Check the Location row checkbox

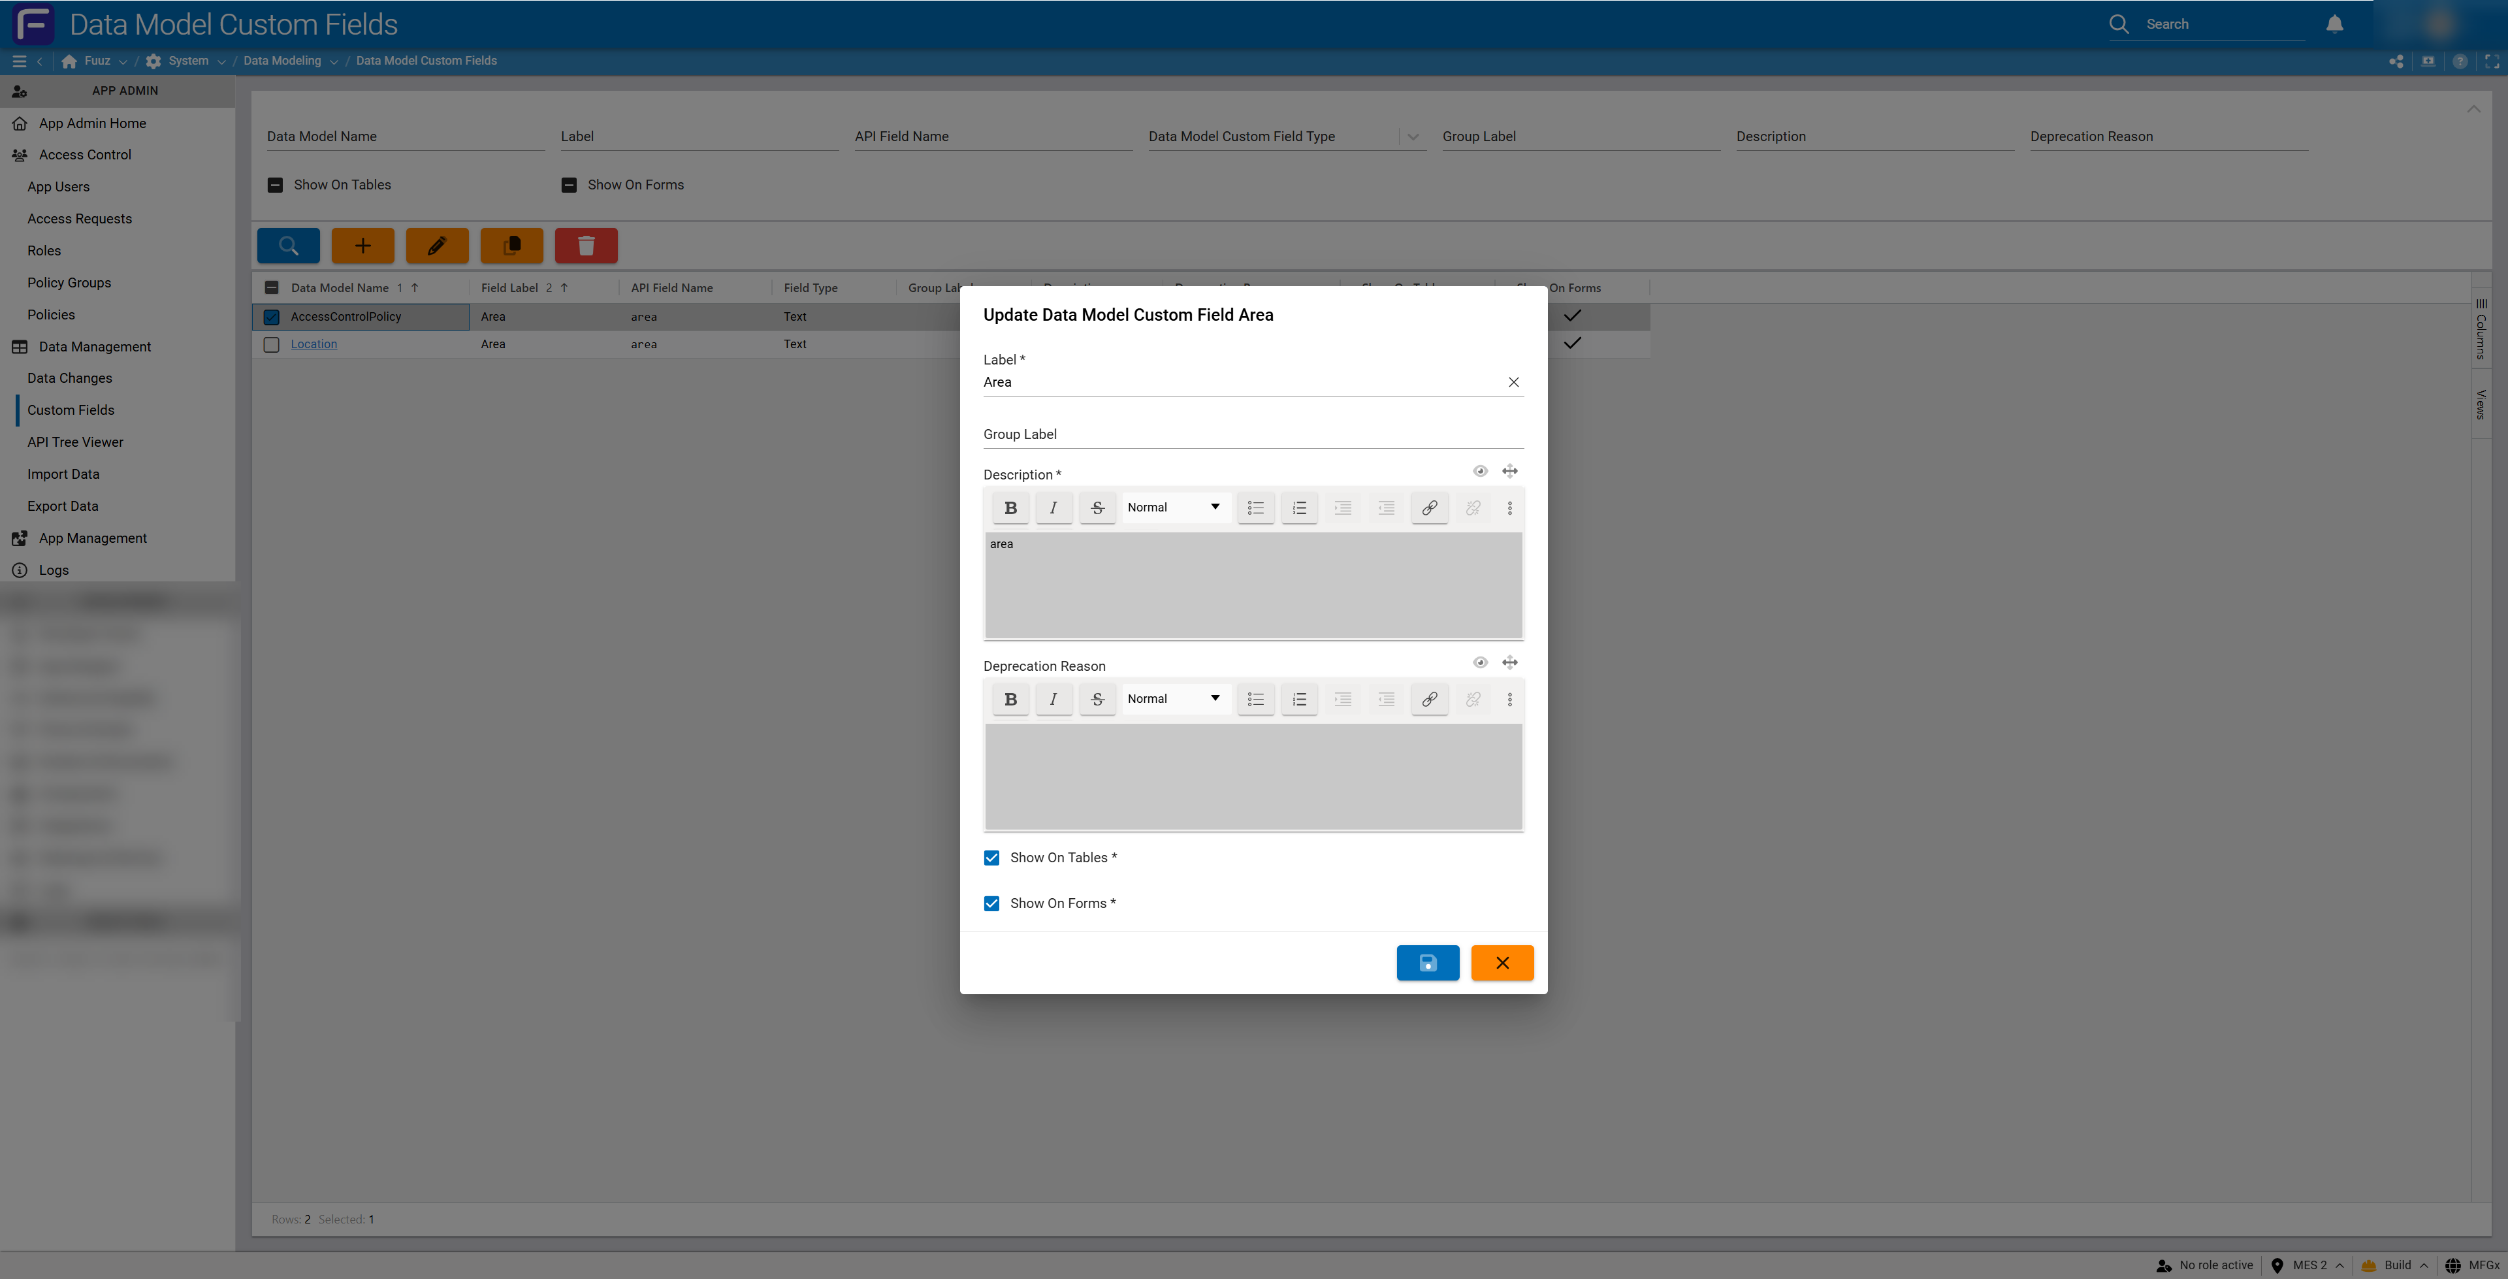pos(272,345)
